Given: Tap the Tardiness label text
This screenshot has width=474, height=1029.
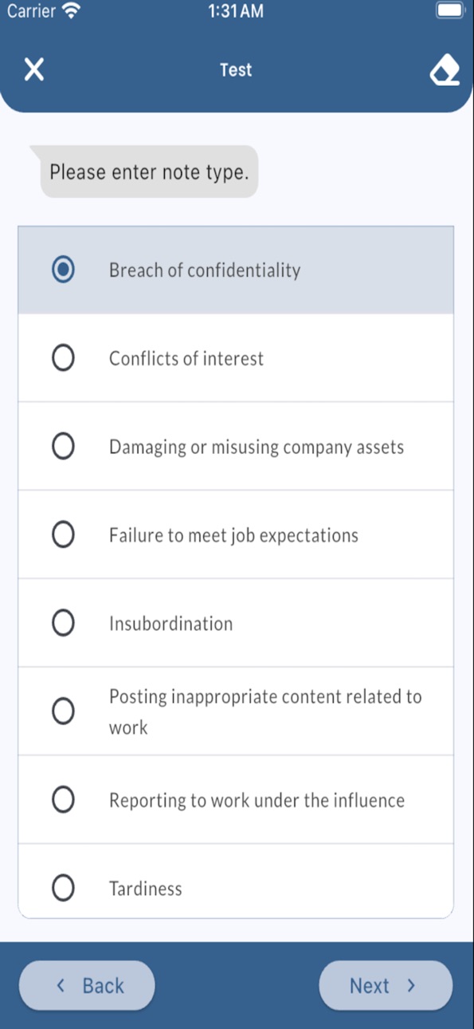Looking at the screenshot, I should 146,889.
